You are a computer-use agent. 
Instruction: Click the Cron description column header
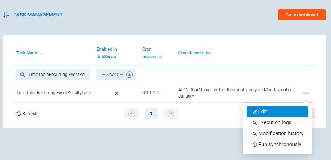click(194, 53)
